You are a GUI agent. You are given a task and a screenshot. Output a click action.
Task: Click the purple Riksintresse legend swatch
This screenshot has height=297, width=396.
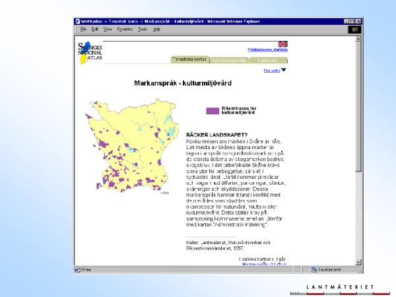click(212, 111)
